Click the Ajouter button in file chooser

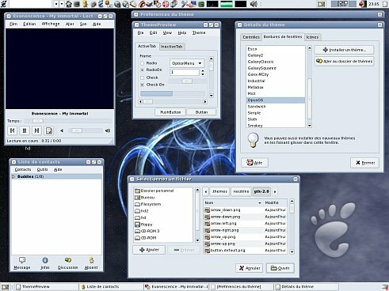149,250
